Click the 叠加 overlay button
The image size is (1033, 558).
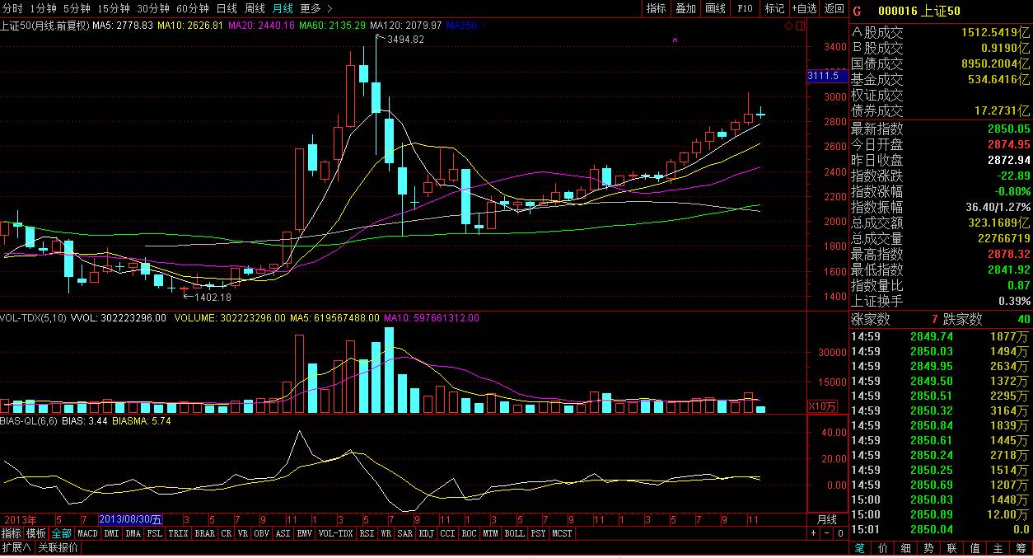point(685,8)
